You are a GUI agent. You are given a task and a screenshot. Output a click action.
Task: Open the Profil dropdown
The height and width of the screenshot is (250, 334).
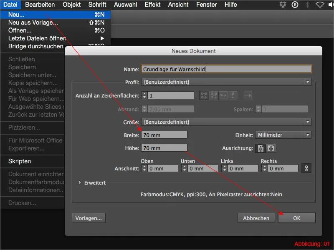click(226, 82)
